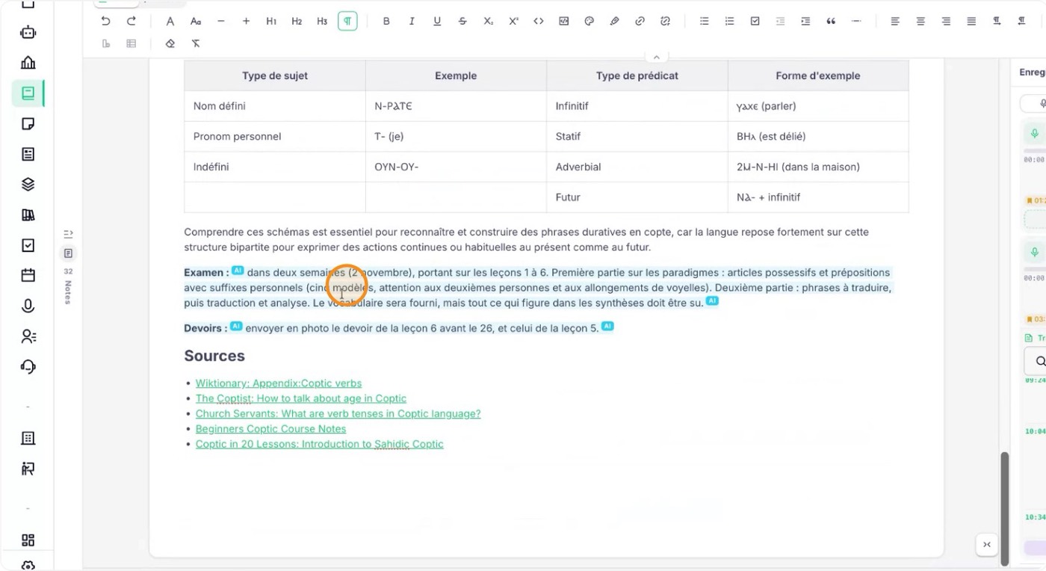Image resolution: width=1046 pixels, height=571 pixels.
Task: Expand the outline panel toggle
Action: (68, 234)
